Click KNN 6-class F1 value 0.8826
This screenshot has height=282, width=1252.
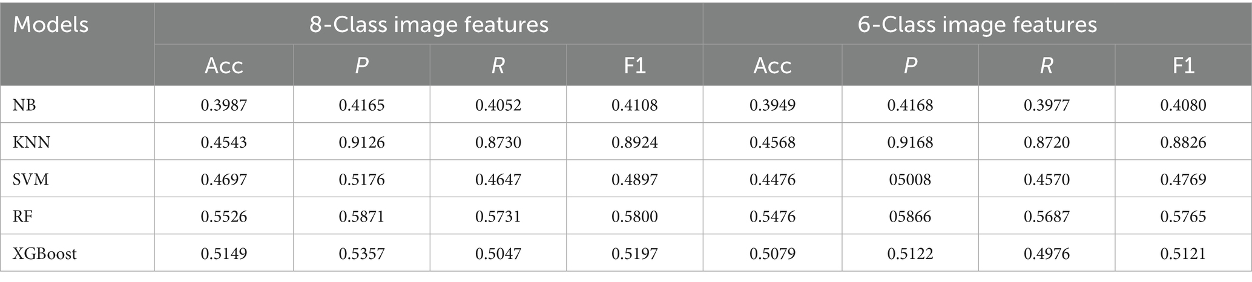[x=1183, y=142]
